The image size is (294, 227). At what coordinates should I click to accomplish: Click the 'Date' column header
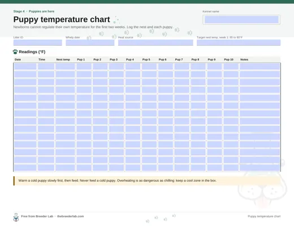(18, 59)
